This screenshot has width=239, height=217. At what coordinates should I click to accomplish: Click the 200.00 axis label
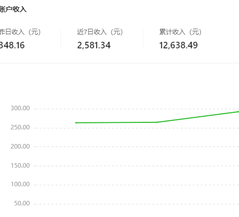pyautogui.click(x=20, y=147)
